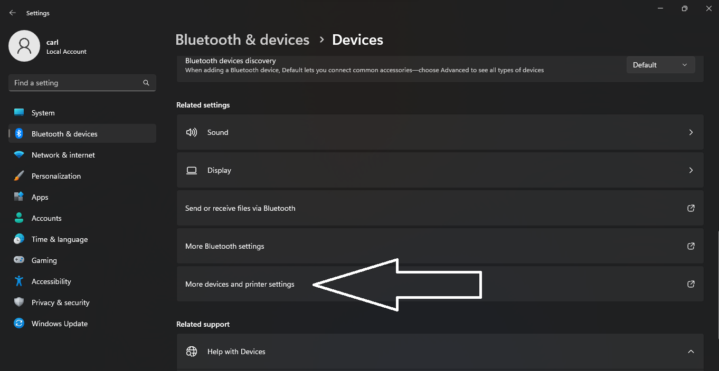The height and width of the screenshot is (371, 719).
Task: Open More devices and printer settings
Action: click(x=440, y=284)
